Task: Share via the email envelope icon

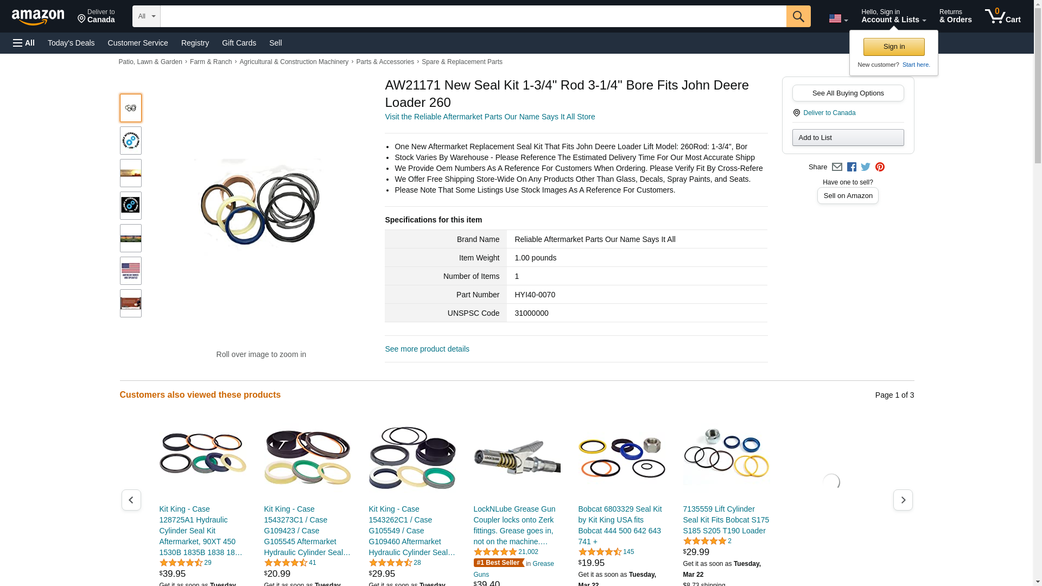Action: click(x=837, y=167)
